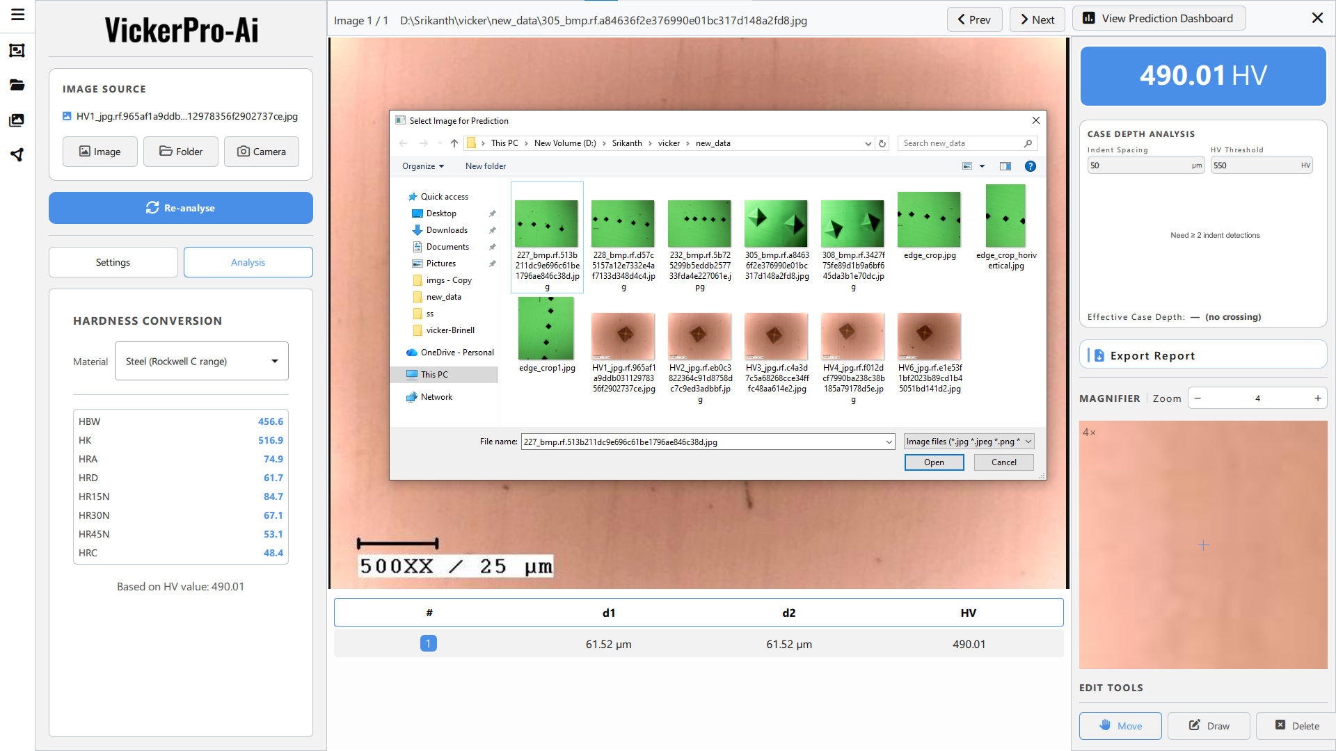Screen dimensions: 1336x751
Task: Go to previous image with Prev
Action: pos(974,19)
